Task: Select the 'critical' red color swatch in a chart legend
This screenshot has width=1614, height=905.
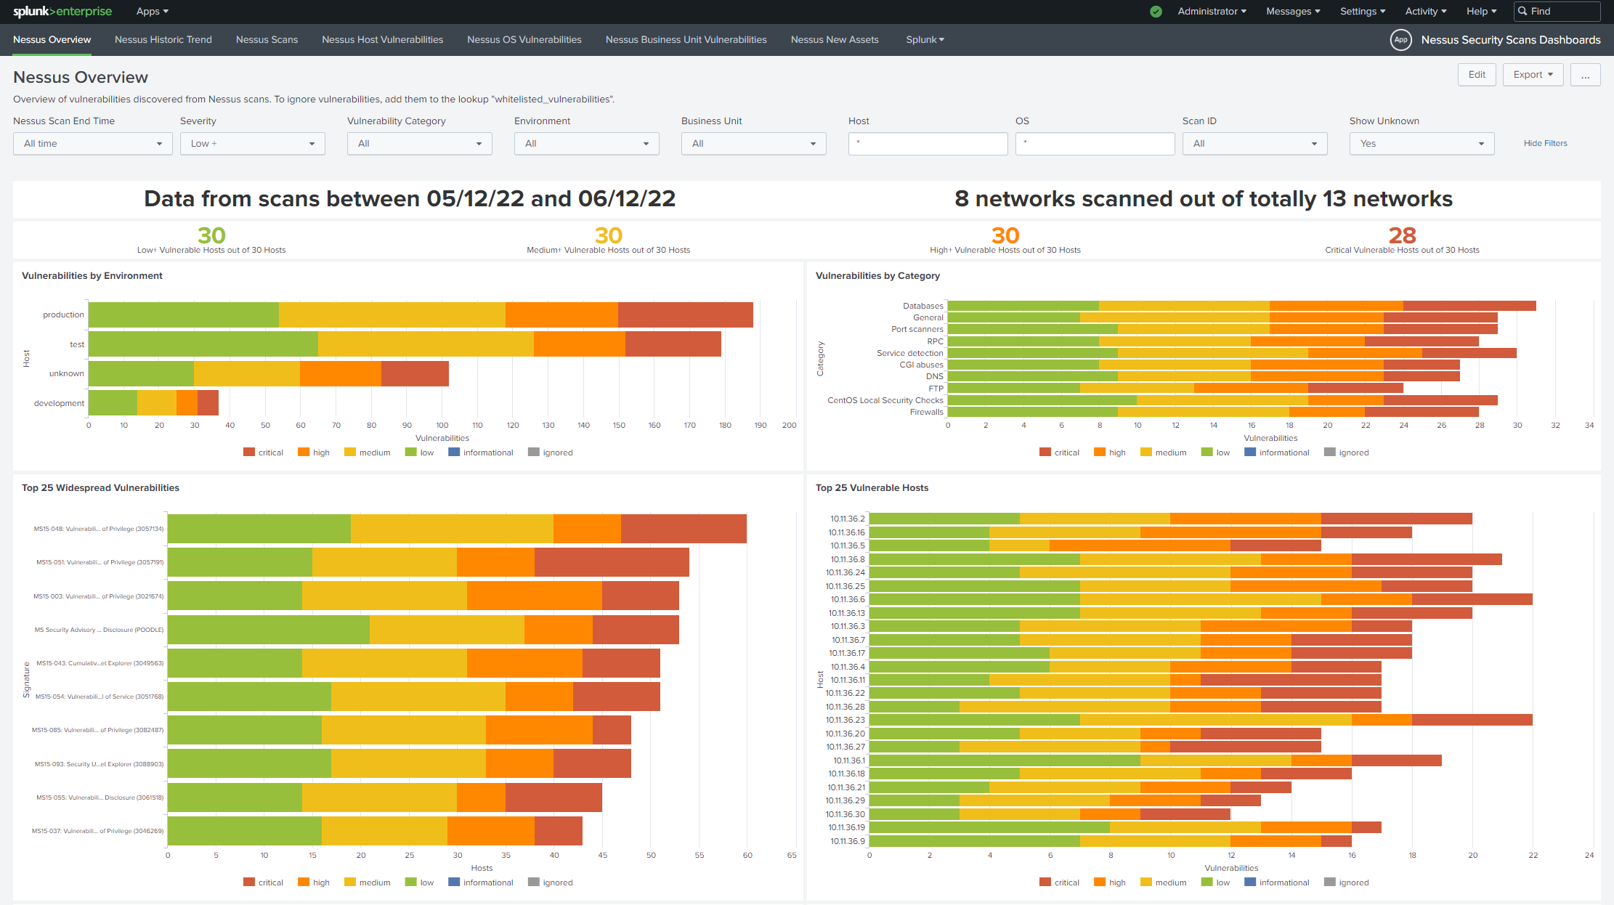Action: click(x=248, y=452)
